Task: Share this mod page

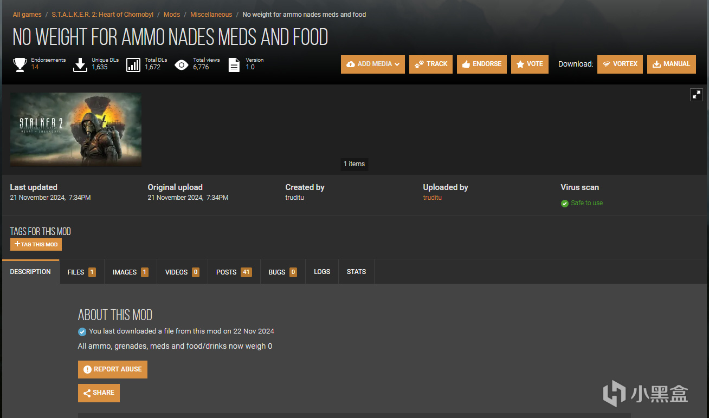Action: [x=99, y=393]
